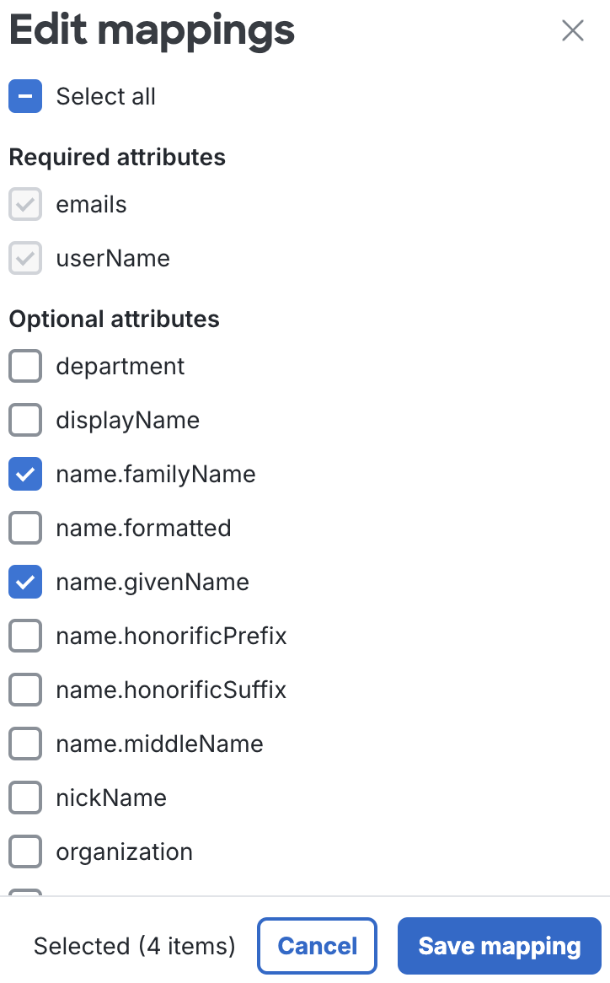Click the disabled emails checkbox
The height and width of the screenshot is (983, 610).
25,204
